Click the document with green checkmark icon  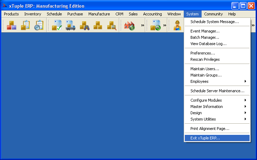57,25
